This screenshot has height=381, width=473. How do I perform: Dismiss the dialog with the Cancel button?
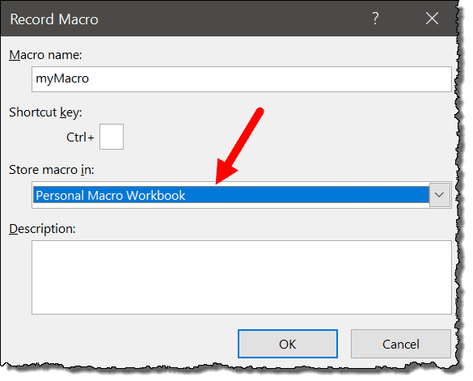(x=400, y=344)
